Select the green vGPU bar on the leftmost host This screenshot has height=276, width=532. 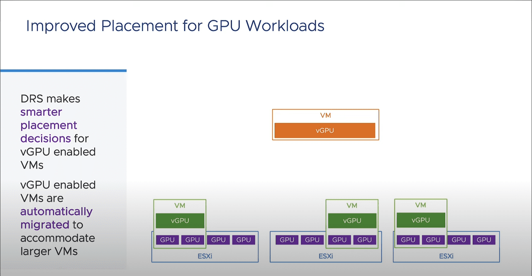tap(180, 220)
